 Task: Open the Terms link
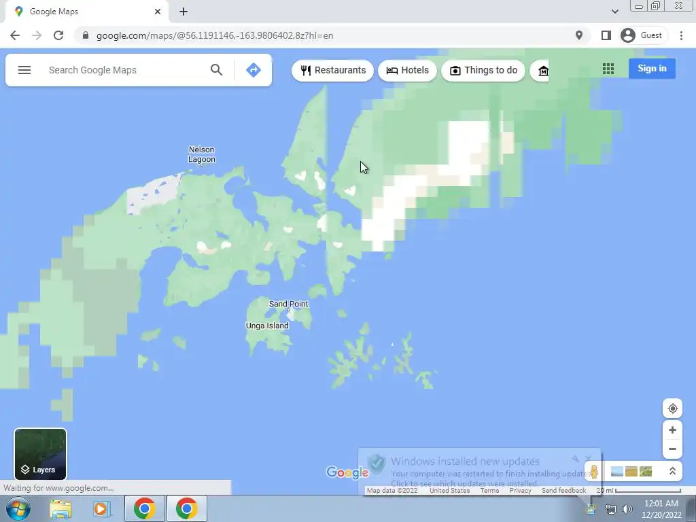pos(489,491)
